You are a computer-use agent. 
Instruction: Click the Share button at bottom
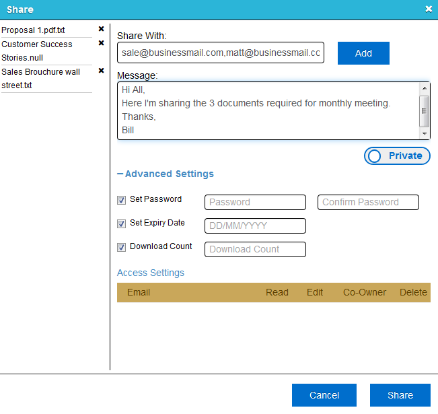400,395
